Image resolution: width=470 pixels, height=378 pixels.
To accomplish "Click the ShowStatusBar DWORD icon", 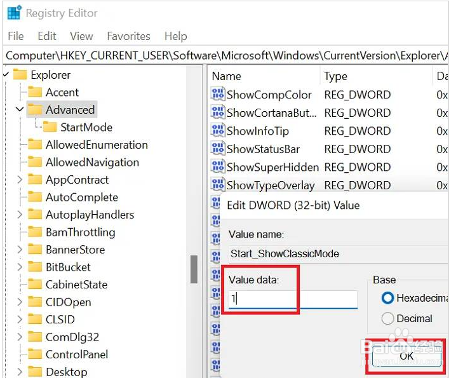I will click(218, 149).
